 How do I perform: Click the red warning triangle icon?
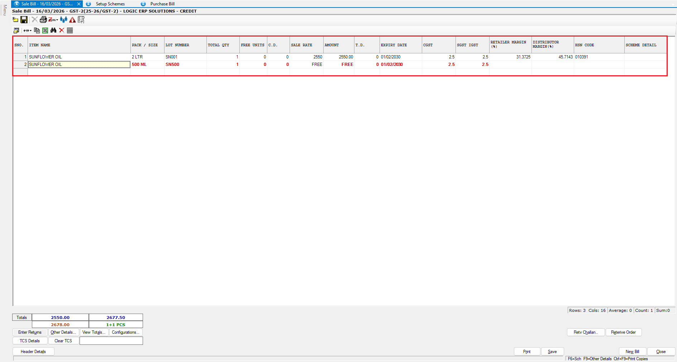pos(72,20)
